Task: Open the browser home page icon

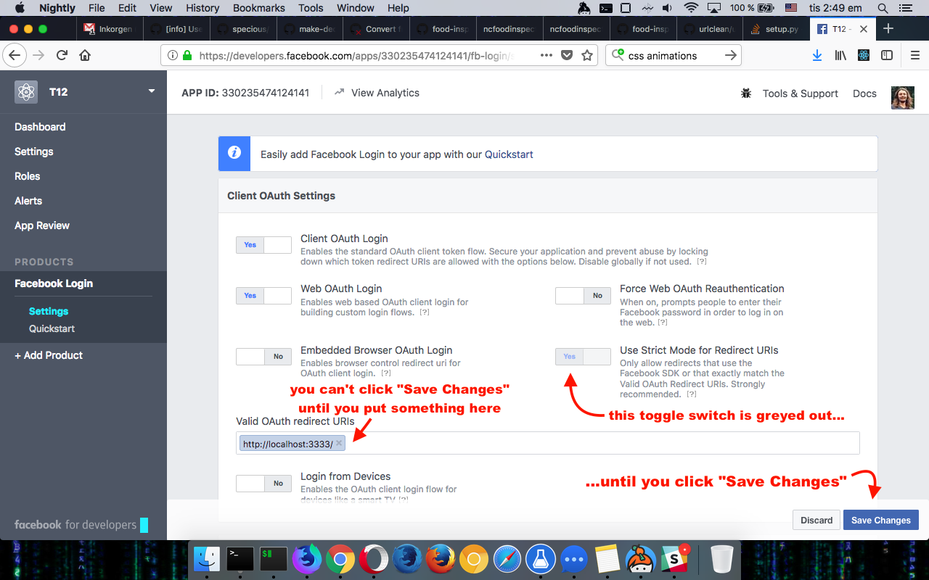Action: coord(85,55)
